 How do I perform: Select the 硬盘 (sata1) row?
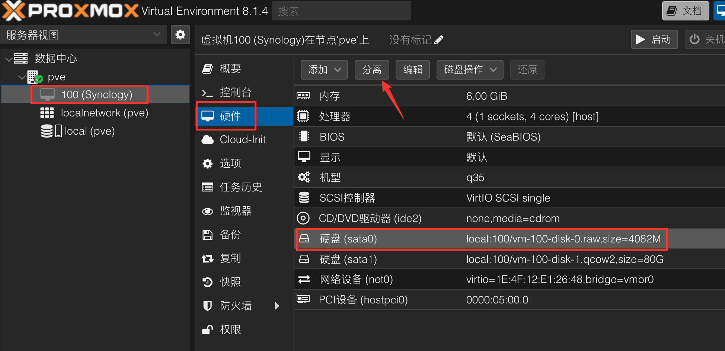point(510,259)
